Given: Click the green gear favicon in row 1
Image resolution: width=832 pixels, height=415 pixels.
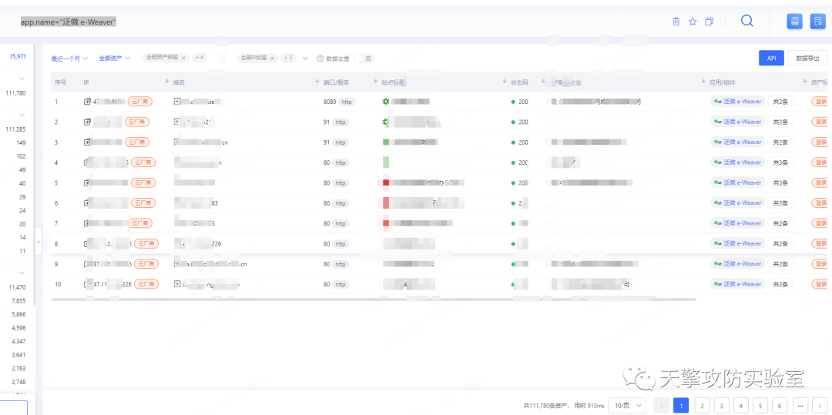Looking at the screenshot, I should tap(386, 101).
